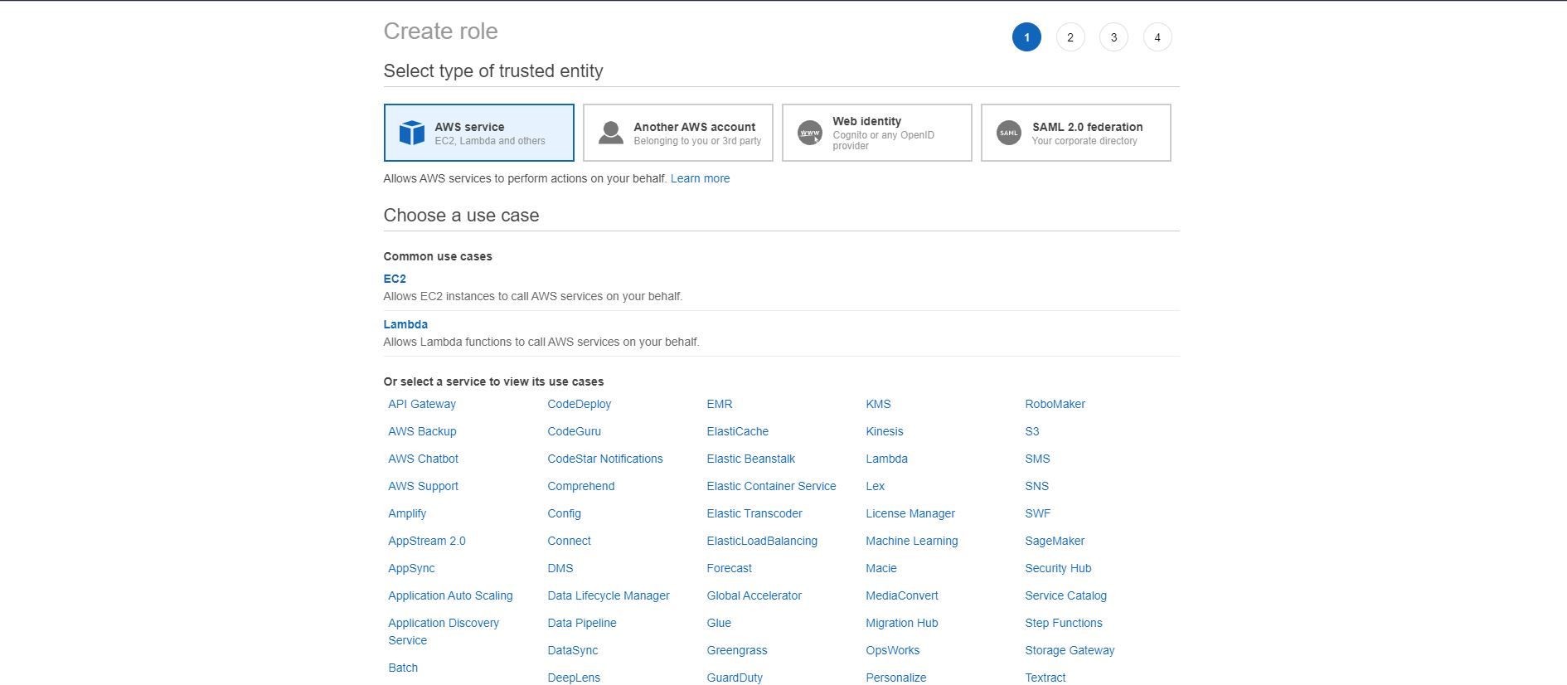Open CodeDeploy service
1567x685 pixels.
pos(580,404)
